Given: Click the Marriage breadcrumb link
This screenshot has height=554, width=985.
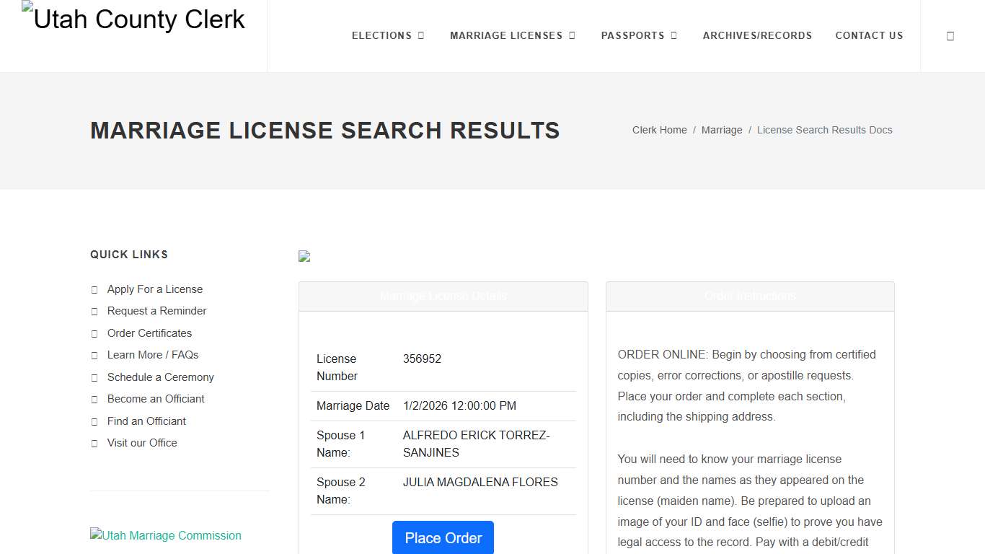Looking at the screenshot, I should [722, 130].
